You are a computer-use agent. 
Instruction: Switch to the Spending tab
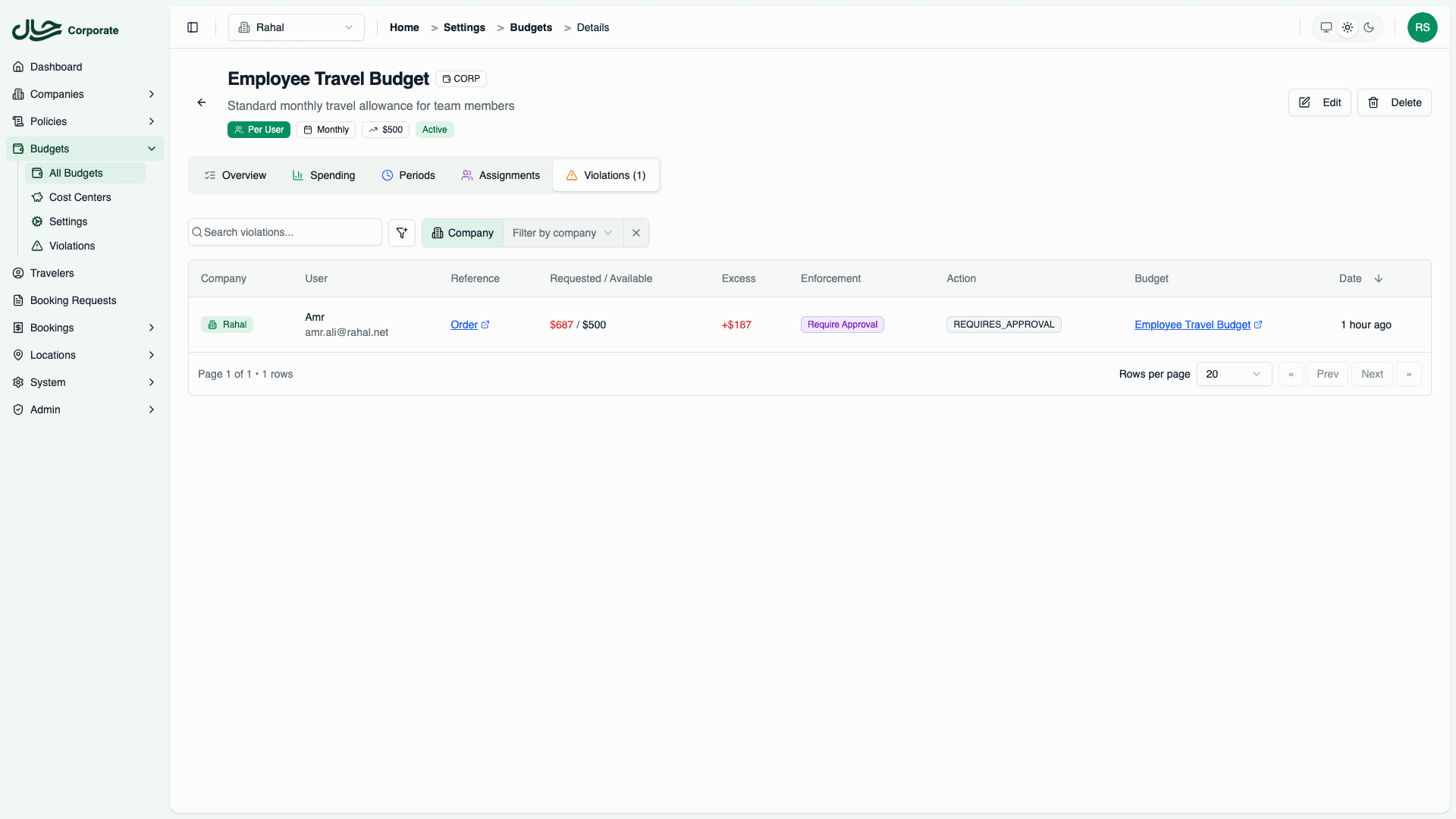point(324,175)
